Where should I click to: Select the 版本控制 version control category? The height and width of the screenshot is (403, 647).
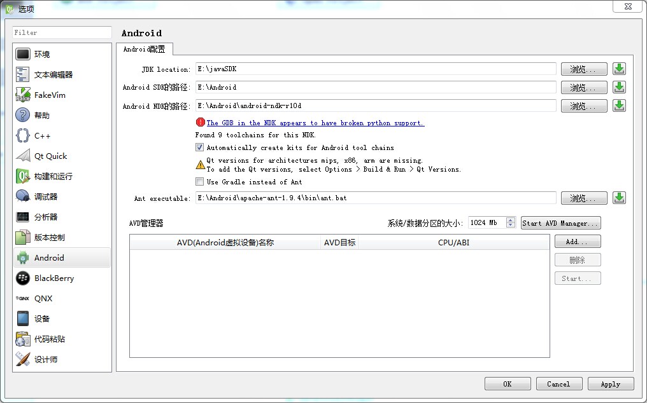(62, 237)
